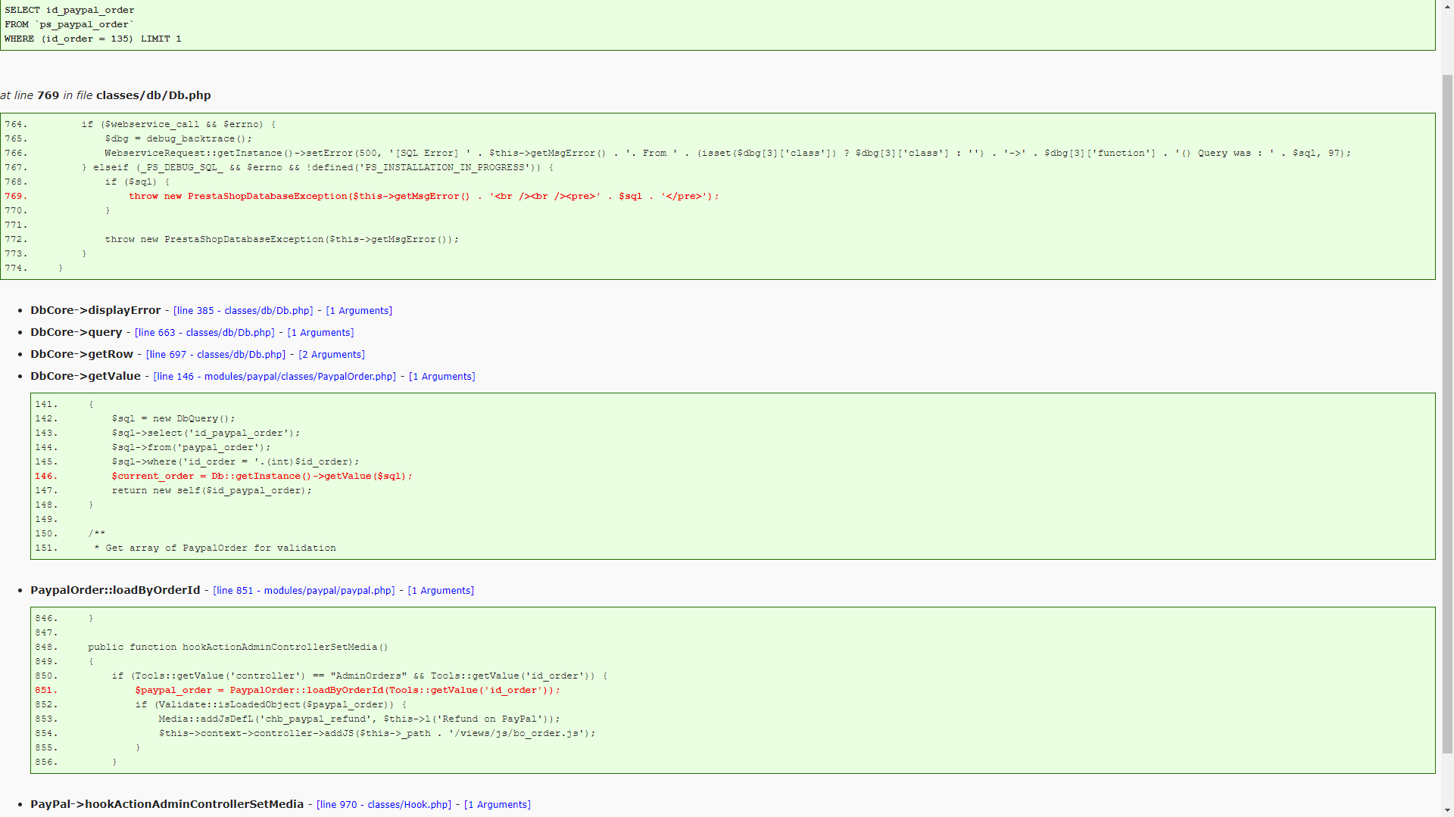Expand 1 Arguments for PayPal->hookActionAdminControllerSetMedia
Screen dimensions: 1454x817
(x=498, y=805)
